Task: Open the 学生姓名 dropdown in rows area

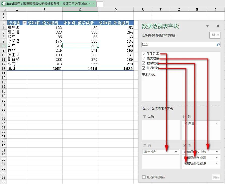Action: click(x=176, y=152)
